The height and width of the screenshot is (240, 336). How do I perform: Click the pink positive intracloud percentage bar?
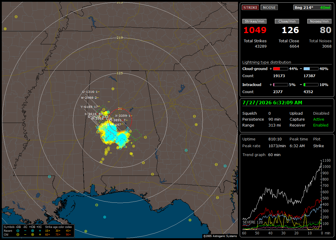(280, 85)
